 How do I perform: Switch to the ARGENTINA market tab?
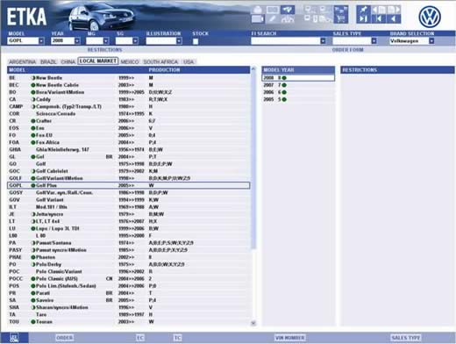22,61
